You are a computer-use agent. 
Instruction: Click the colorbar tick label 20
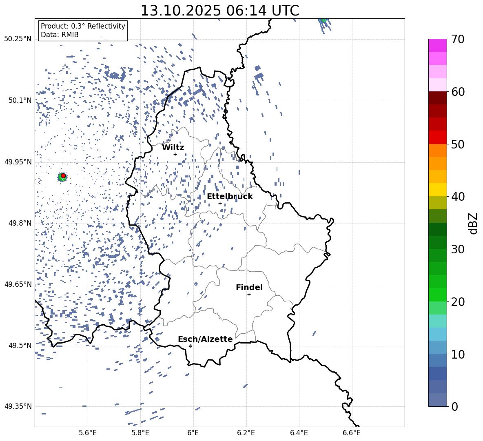tap(458, 302)
